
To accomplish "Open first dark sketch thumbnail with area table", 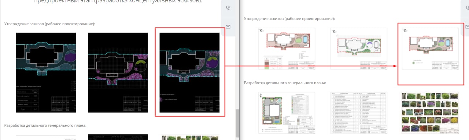I will coord(46,73).
